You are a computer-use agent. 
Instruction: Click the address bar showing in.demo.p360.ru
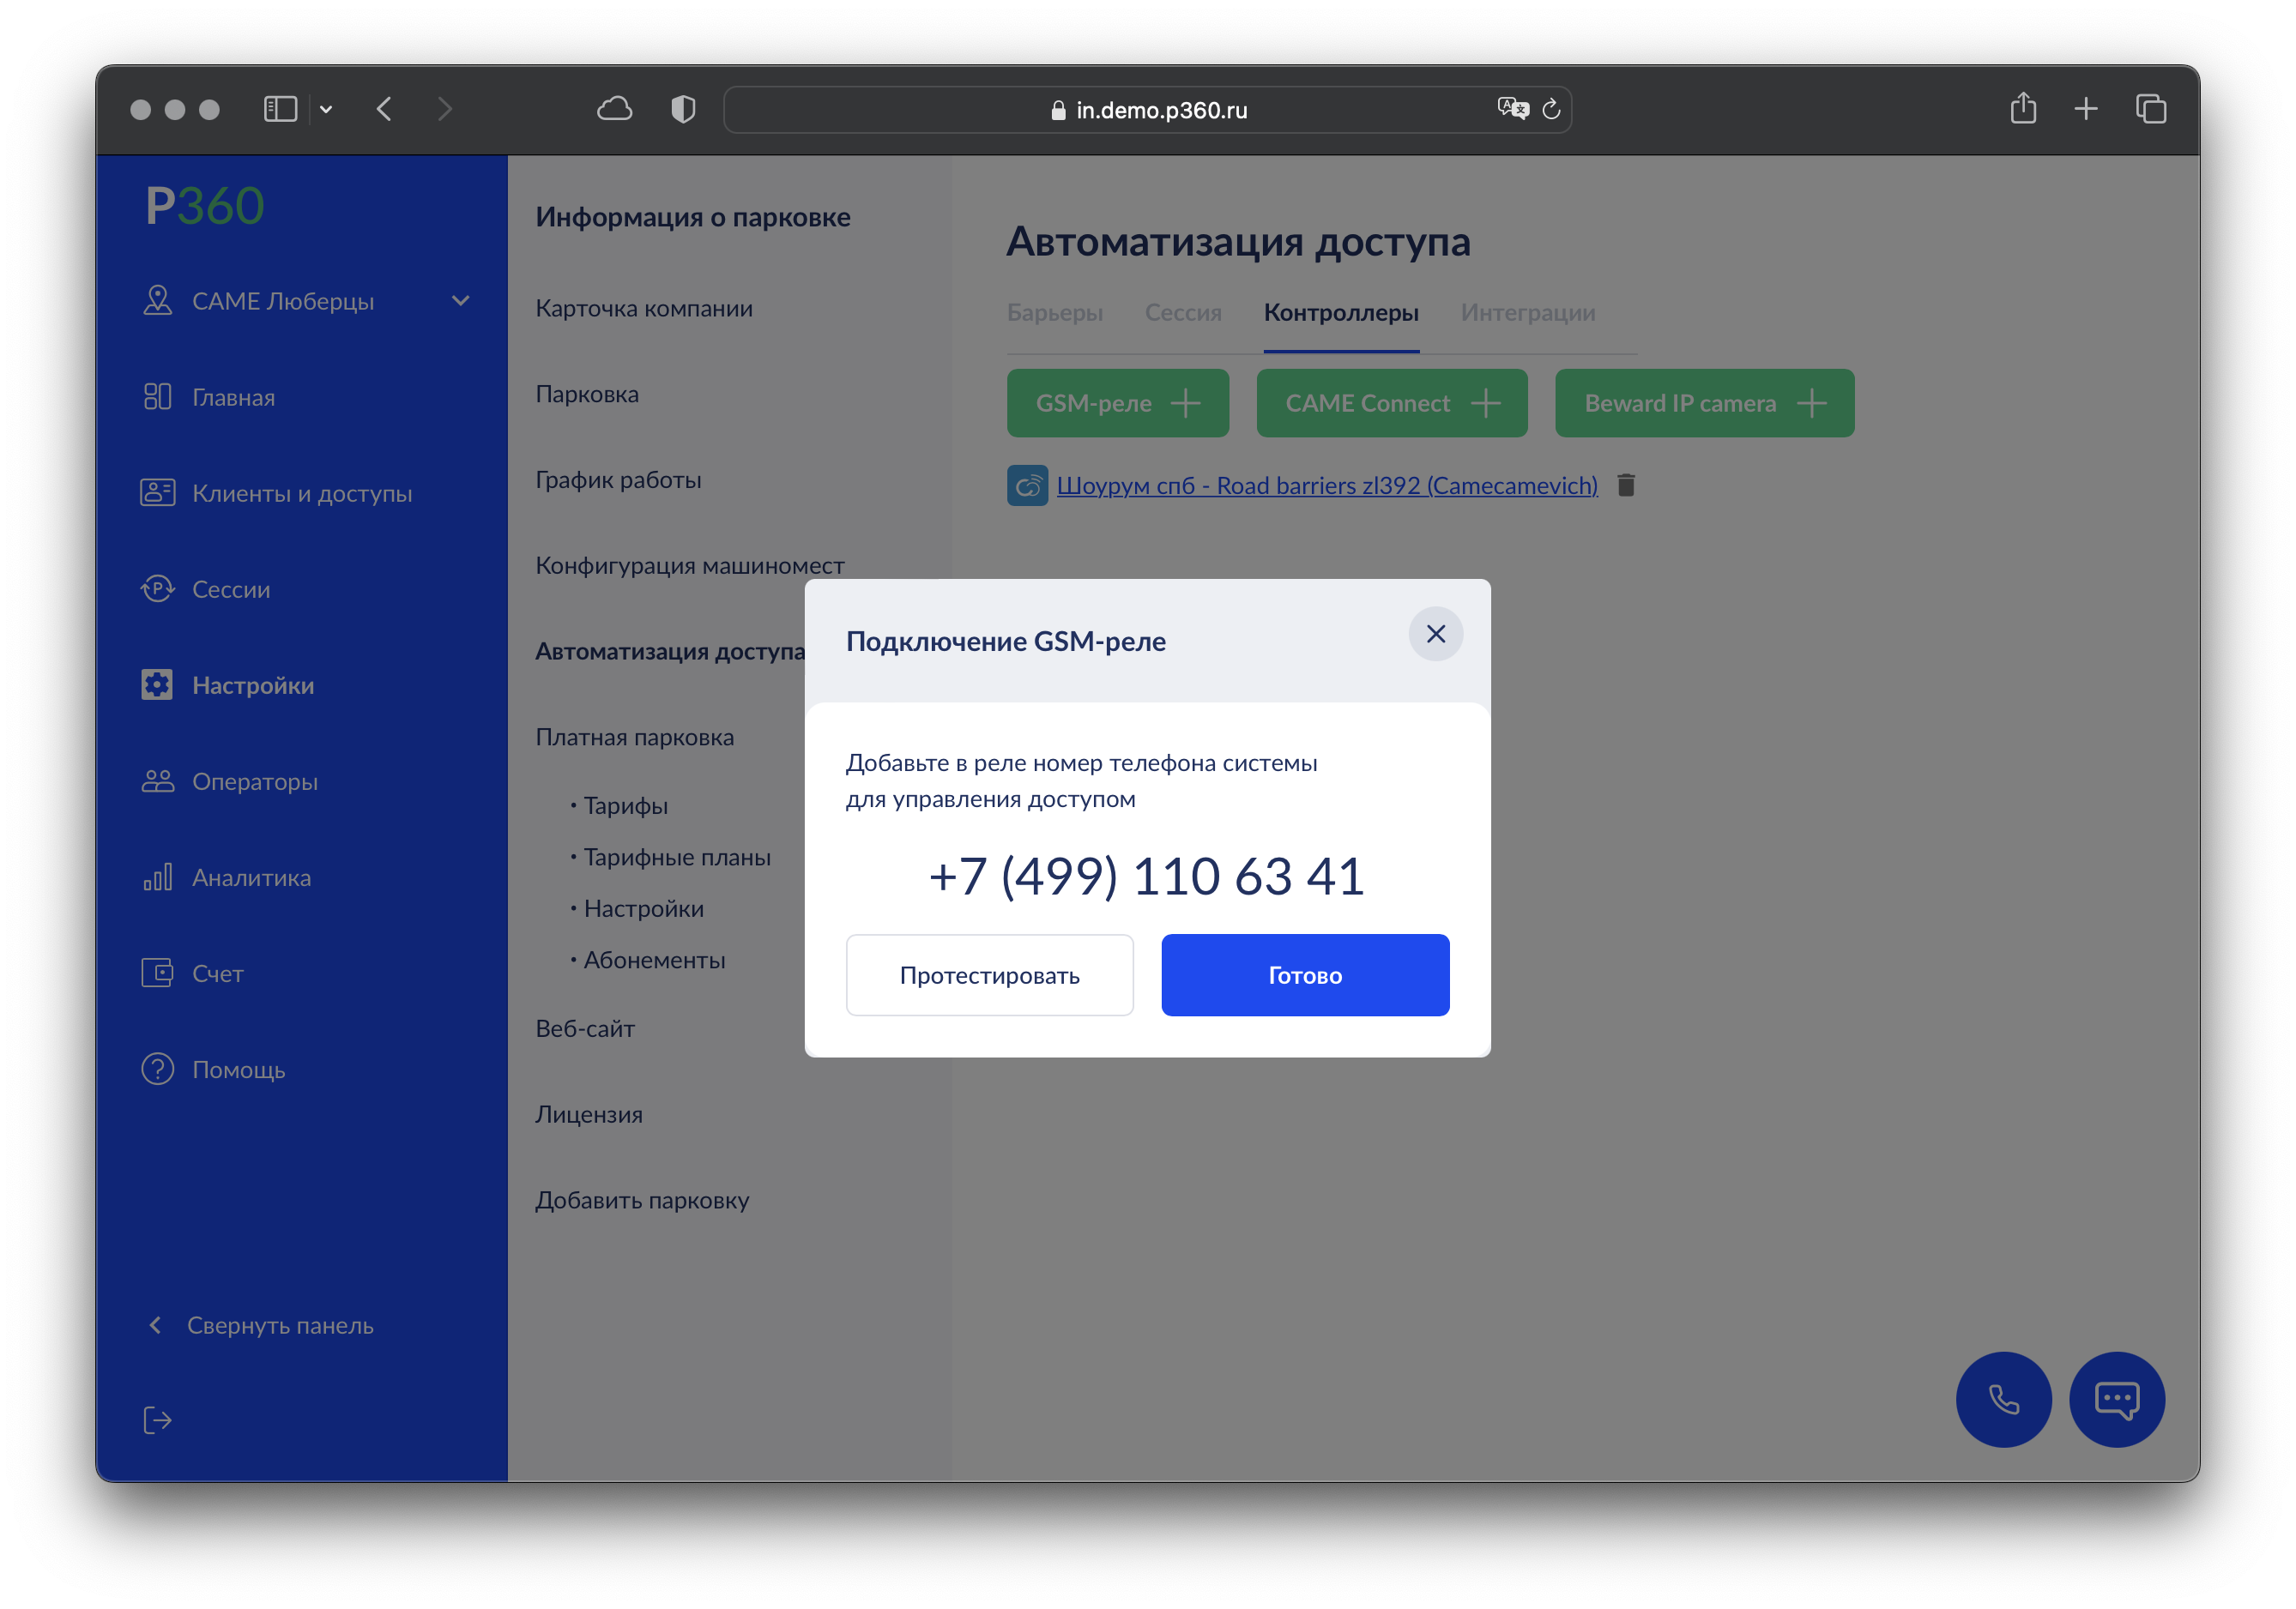pos(1148,110)
